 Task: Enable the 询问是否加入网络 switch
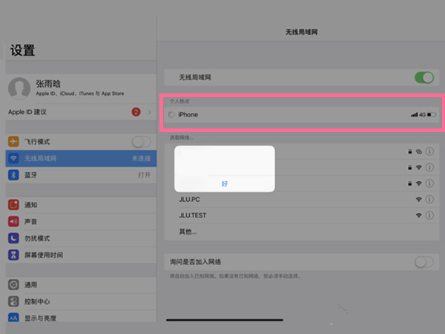423,262
